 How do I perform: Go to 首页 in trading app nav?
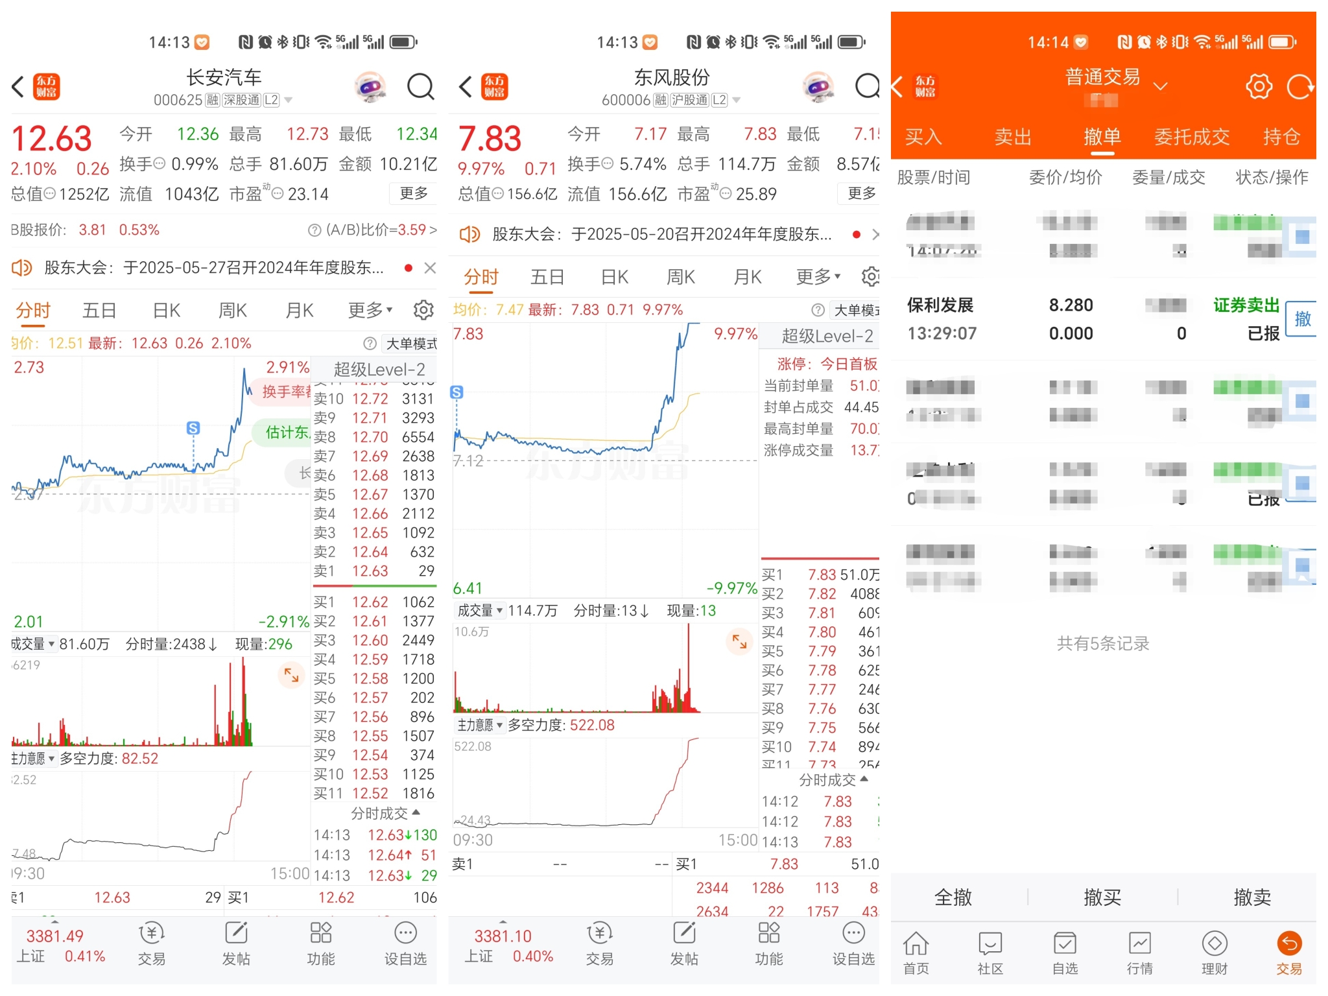tap(916, 953)
